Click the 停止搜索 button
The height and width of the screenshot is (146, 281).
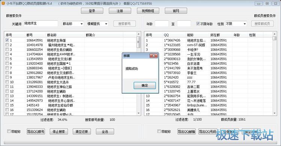point(59,131)
